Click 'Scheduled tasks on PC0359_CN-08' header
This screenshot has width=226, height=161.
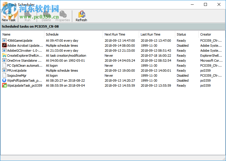[x=30, y=26]
